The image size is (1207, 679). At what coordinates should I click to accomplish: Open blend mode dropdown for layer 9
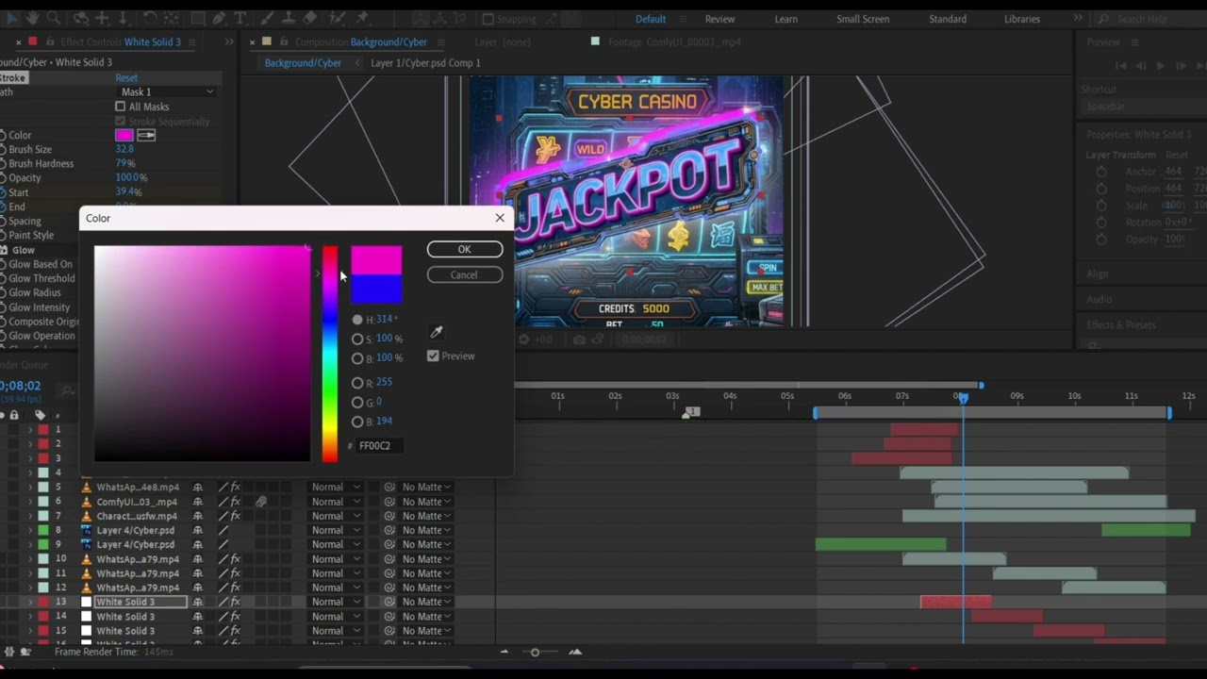[x=336, y=545]
